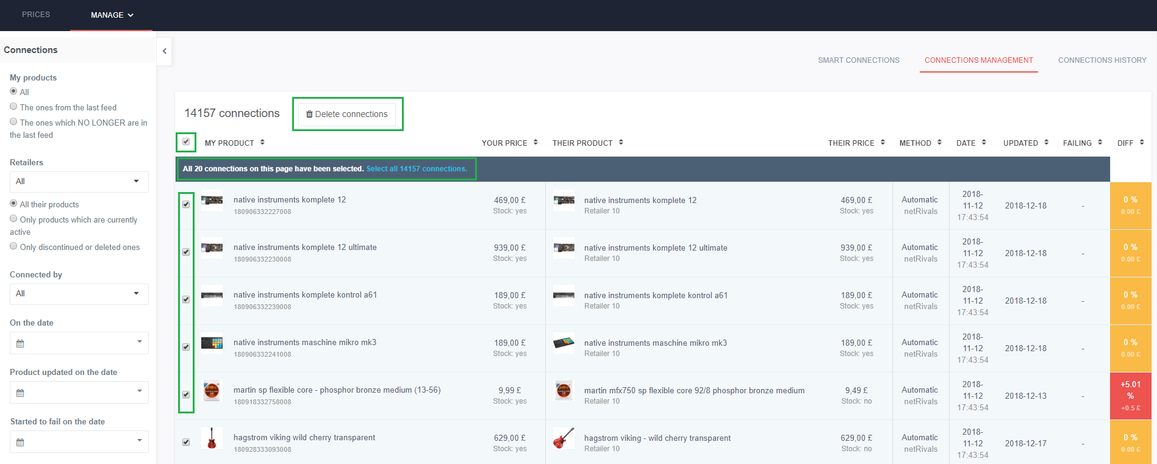The image size is (1157, 464).
Task: Select 'Only products which are currently active'
Action: [x=13, y=218]
